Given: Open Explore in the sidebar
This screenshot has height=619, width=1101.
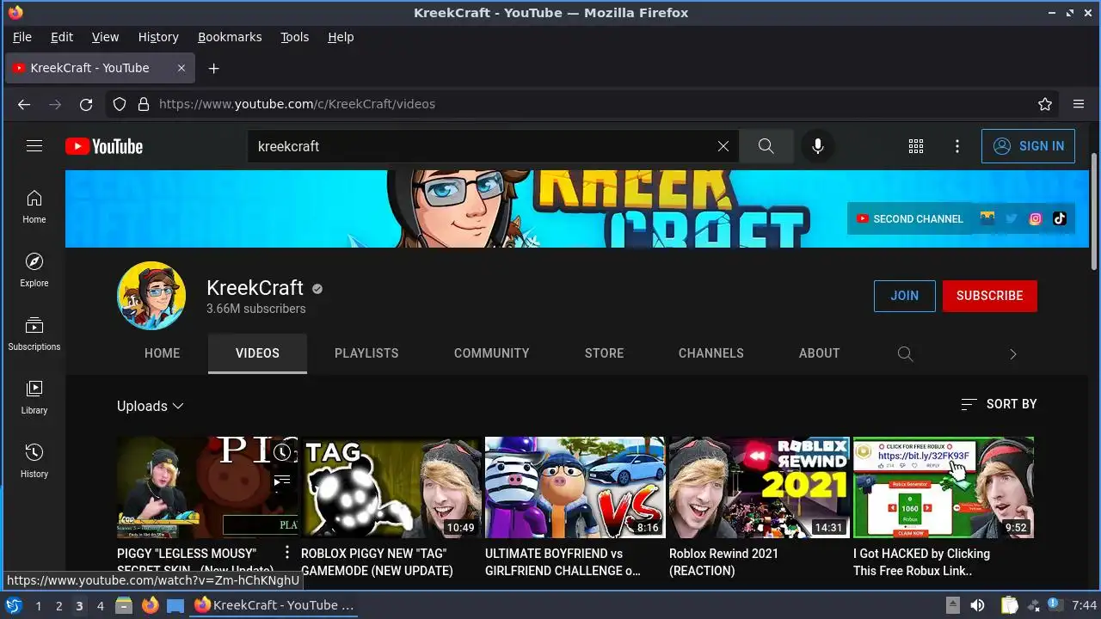Looking at the screenshot, I should click(34, 271).
